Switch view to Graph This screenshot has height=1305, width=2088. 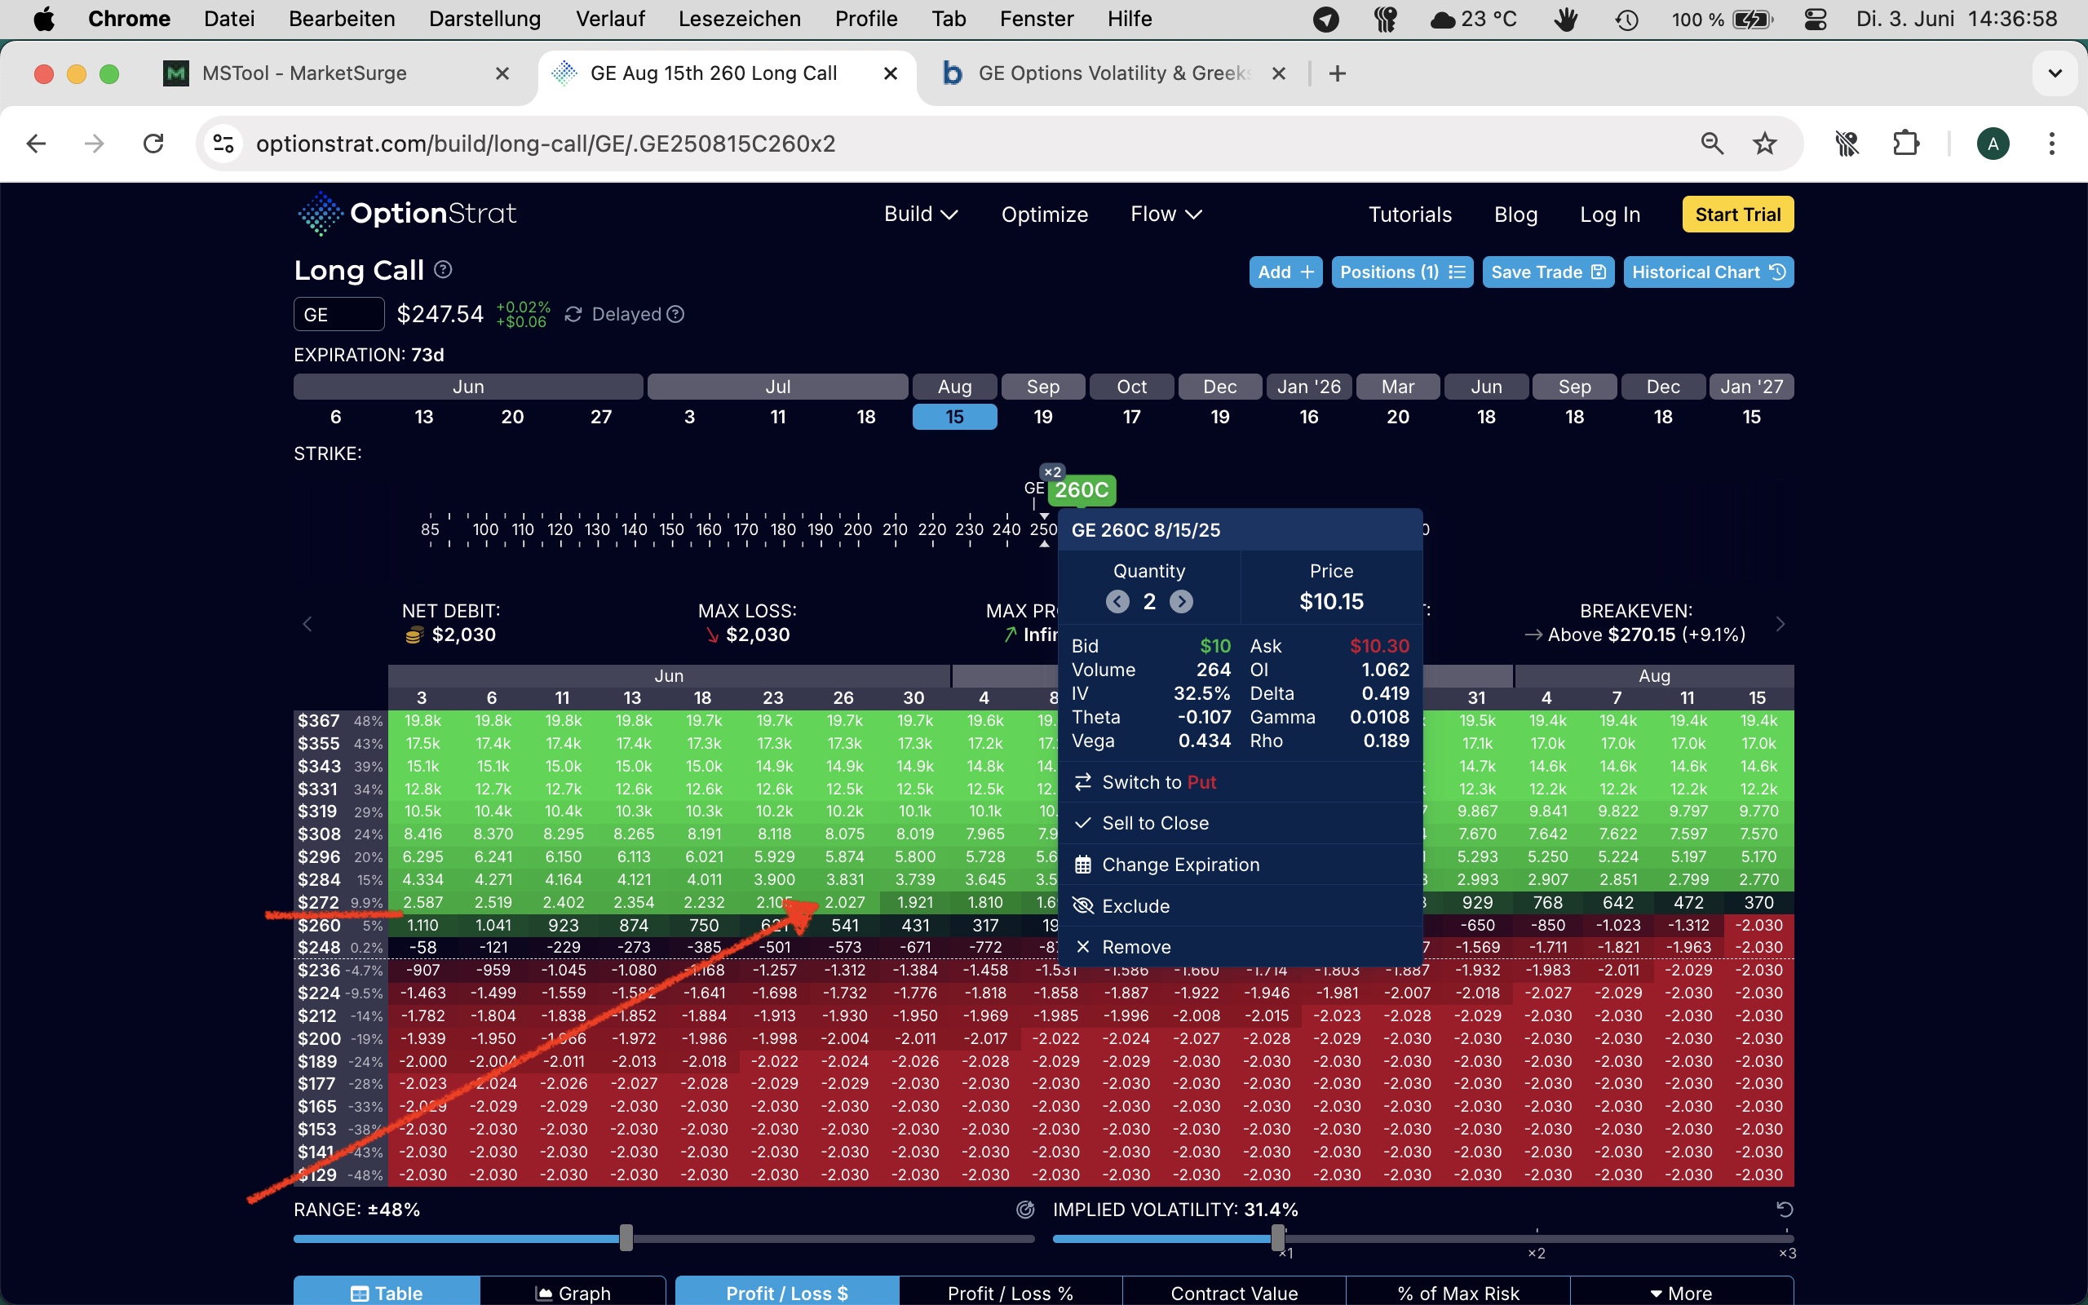573,1292
